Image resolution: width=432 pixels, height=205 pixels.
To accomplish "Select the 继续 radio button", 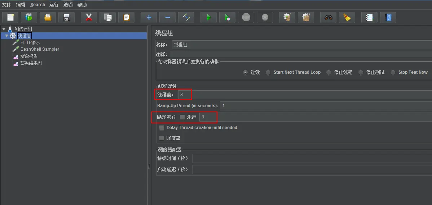I will pos(245,72).
